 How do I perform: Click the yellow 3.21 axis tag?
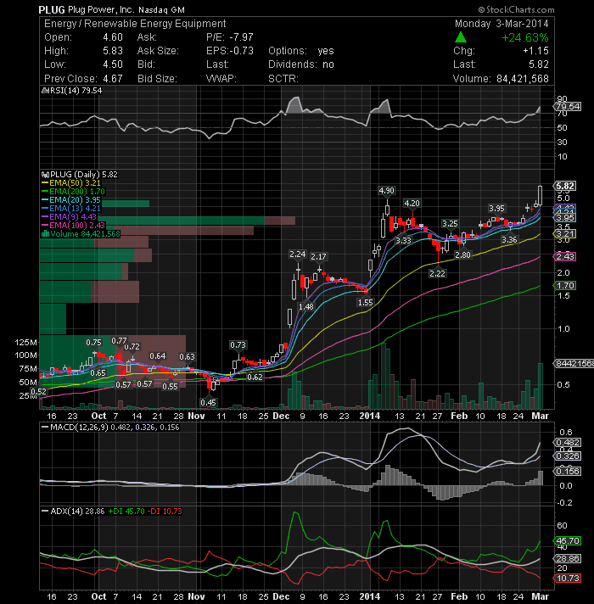click(565, 234)
